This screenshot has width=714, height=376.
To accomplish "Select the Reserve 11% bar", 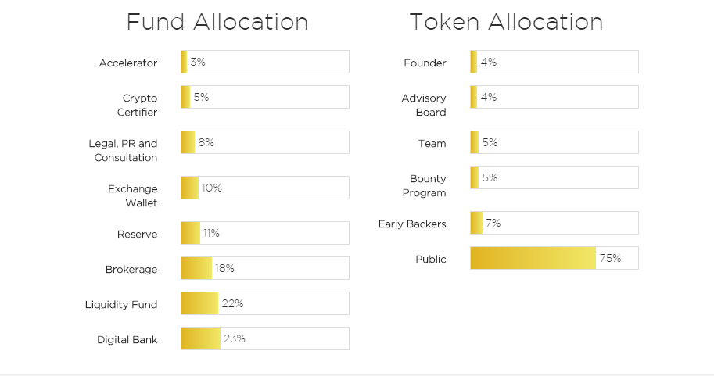I will pos(264,233).
